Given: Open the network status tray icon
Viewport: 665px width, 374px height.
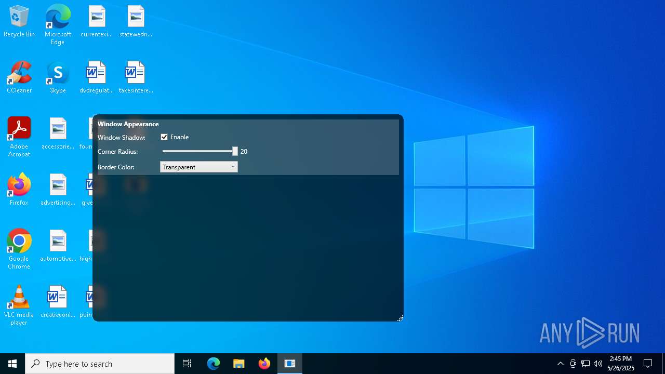Looking at the screenshot, I should tap(586, 364).
